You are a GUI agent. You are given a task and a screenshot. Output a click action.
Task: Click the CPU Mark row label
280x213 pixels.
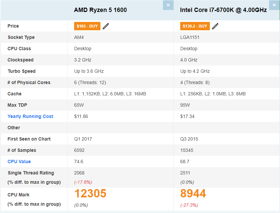tap(18, 195)
